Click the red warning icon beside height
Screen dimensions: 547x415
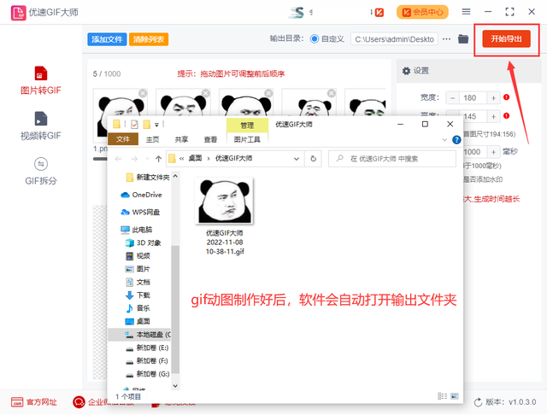[x=507, y=115]
